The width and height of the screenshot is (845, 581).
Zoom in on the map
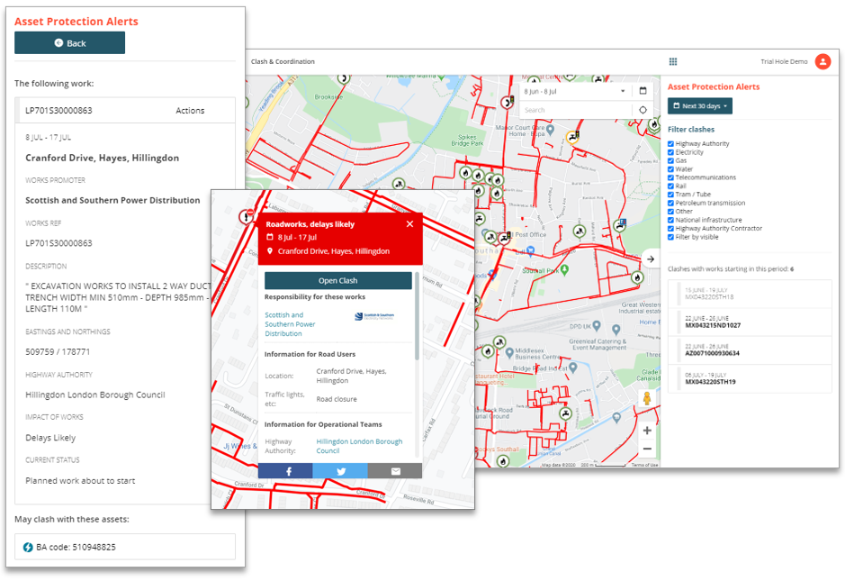[647, 431]
